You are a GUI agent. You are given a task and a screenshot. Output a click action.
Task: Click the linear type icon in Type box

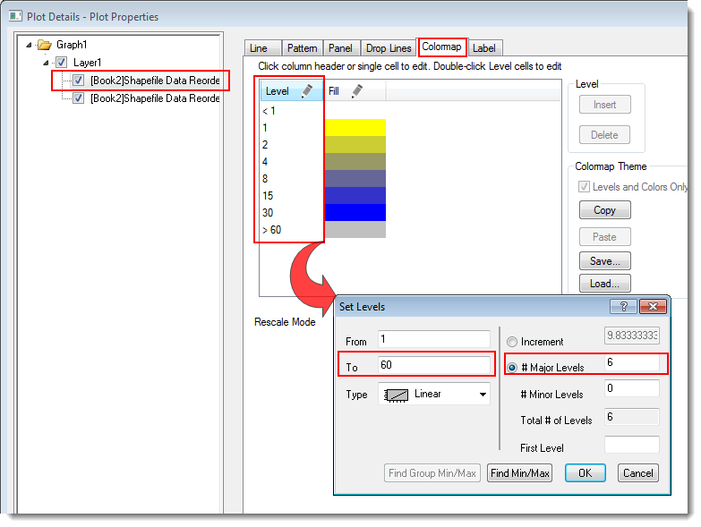point(396,394)
